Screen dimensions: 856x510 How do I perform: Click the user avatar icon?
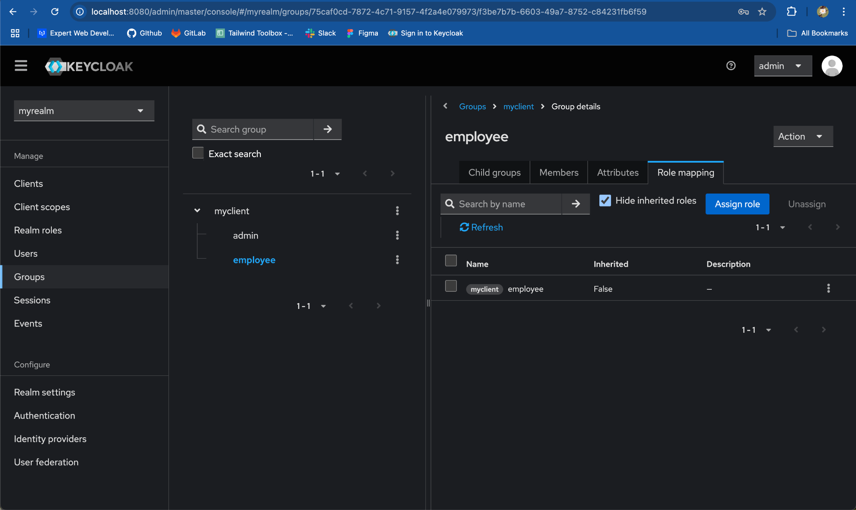click(831, 66)
